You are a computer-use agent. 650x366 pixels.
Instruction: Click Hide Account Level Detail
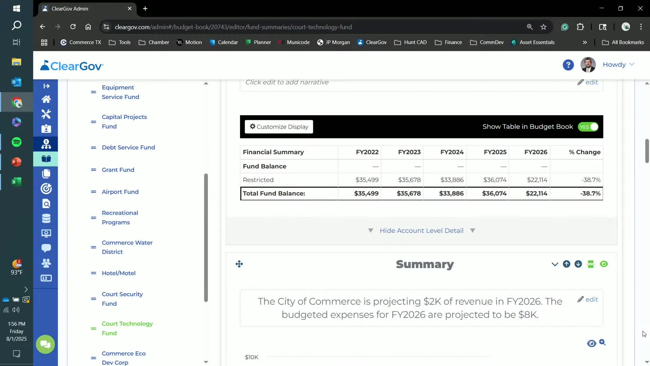[421, 230]
